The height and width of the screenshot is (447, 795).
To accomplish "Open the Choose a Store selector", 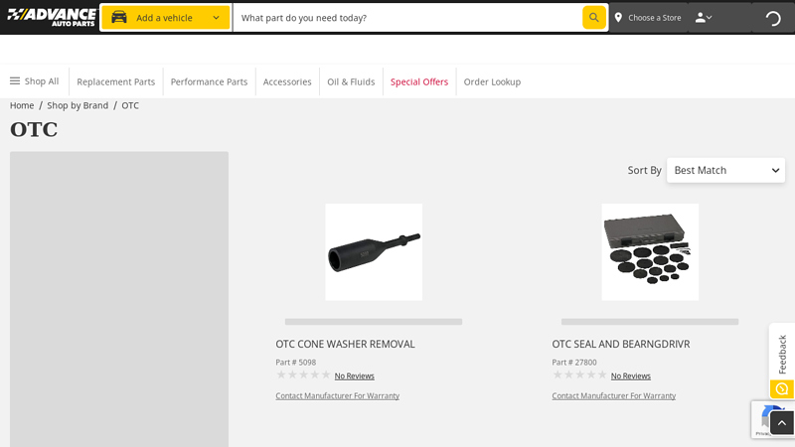I will coord(649,18).
